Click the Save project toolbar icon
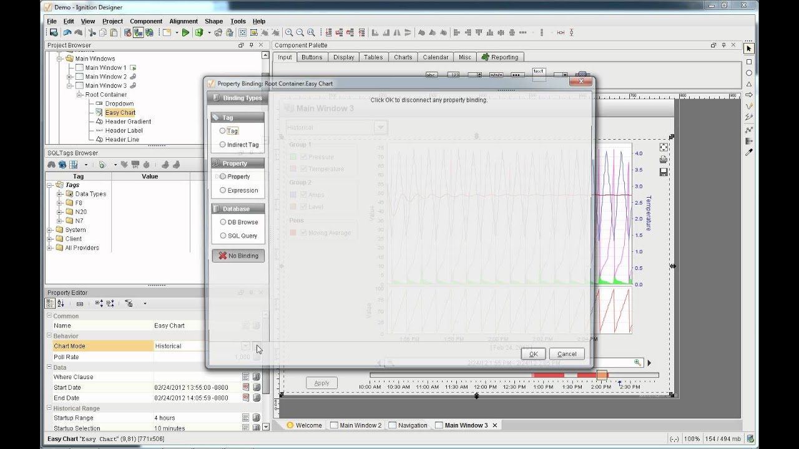 [x=54, y=32]
